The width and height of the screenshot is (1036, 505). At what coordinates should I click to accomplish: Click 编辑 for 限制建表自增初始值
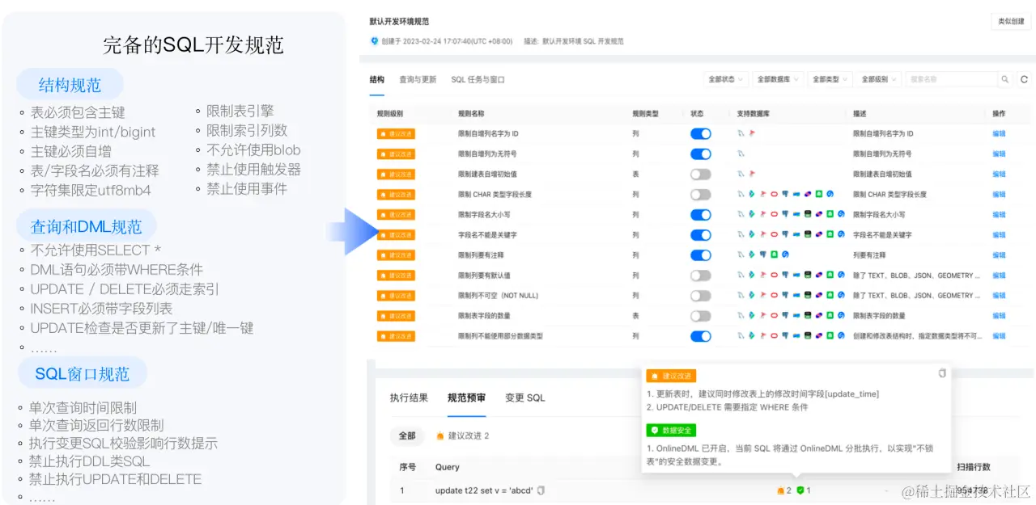(999, 174)
